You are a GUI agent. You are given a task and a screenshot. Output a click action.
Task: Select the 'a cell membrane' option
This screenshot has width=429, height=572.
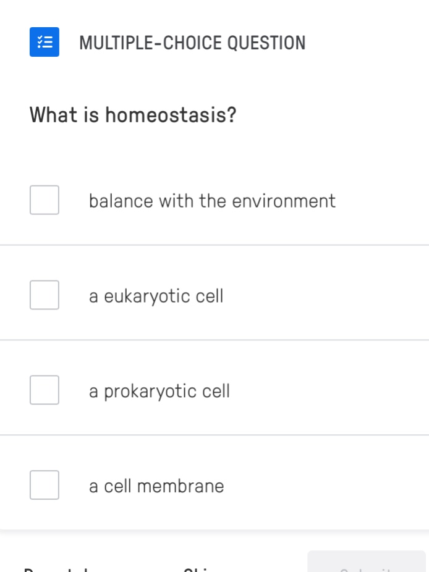click(156, 486)
